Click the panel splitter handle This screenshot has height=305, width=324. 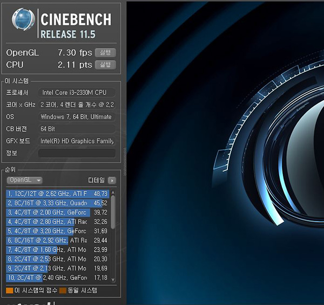[x=125, y=162]
